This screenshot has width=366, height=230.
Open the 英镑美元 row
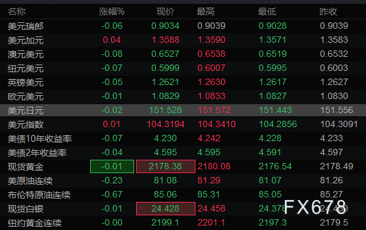[x=183, y=82]
